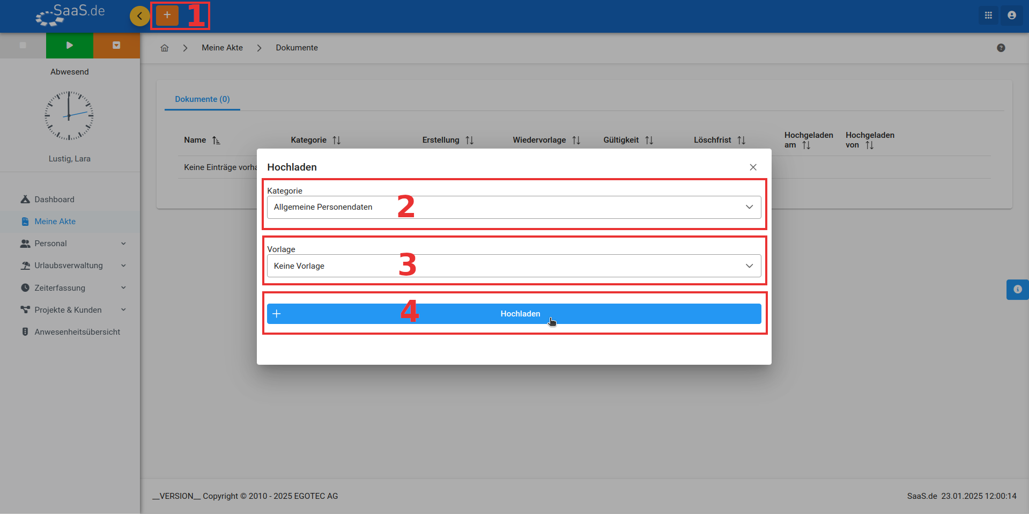Expand Urlaubsverwaltung submenu chevron
This screenshot has height=516, width=1029.
click(123, 266)
